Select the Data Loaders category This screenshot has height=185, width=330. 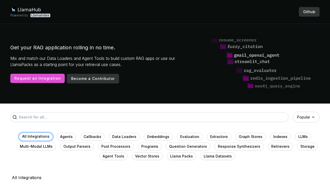point(124,137)
